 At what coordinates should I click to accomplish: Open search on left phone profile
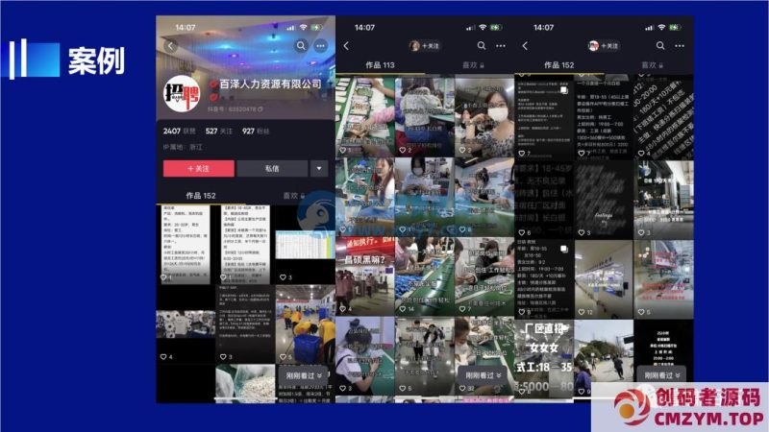[301, 46]
